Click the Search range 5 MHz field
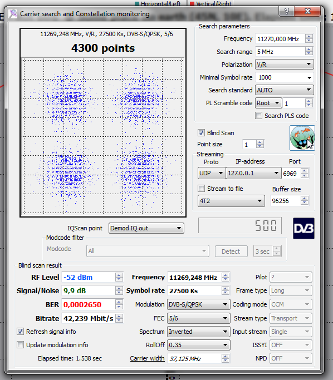Screen dimensions: 333x380 click(x=280, y=52)
